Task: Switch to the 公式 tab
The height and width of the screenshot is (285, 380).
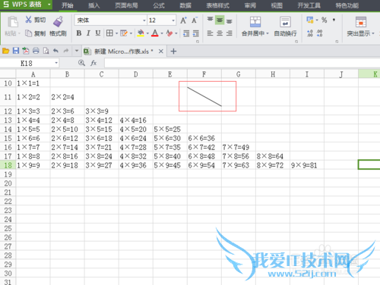Action: tap(159, 5)
